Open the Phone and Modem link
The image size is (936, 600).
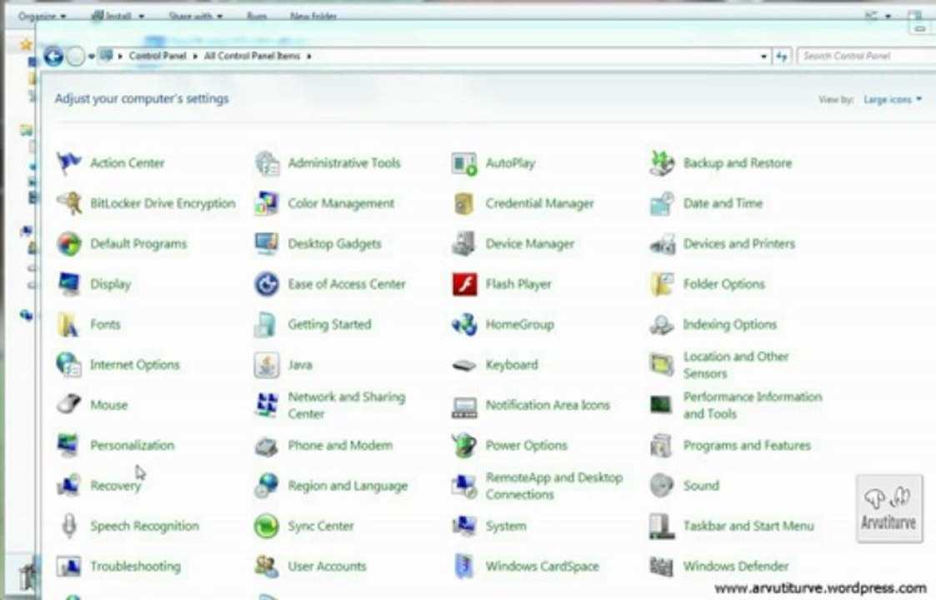[340, 445]
